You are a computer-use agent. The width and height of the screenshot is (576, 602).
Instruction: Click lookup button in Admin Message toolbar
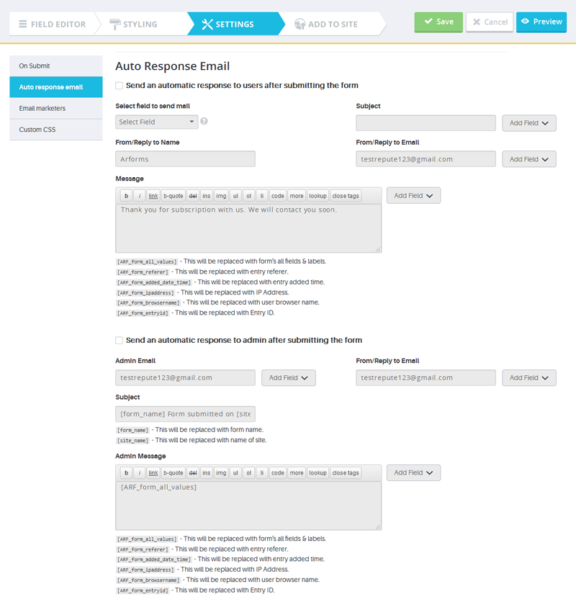point(318,473)
